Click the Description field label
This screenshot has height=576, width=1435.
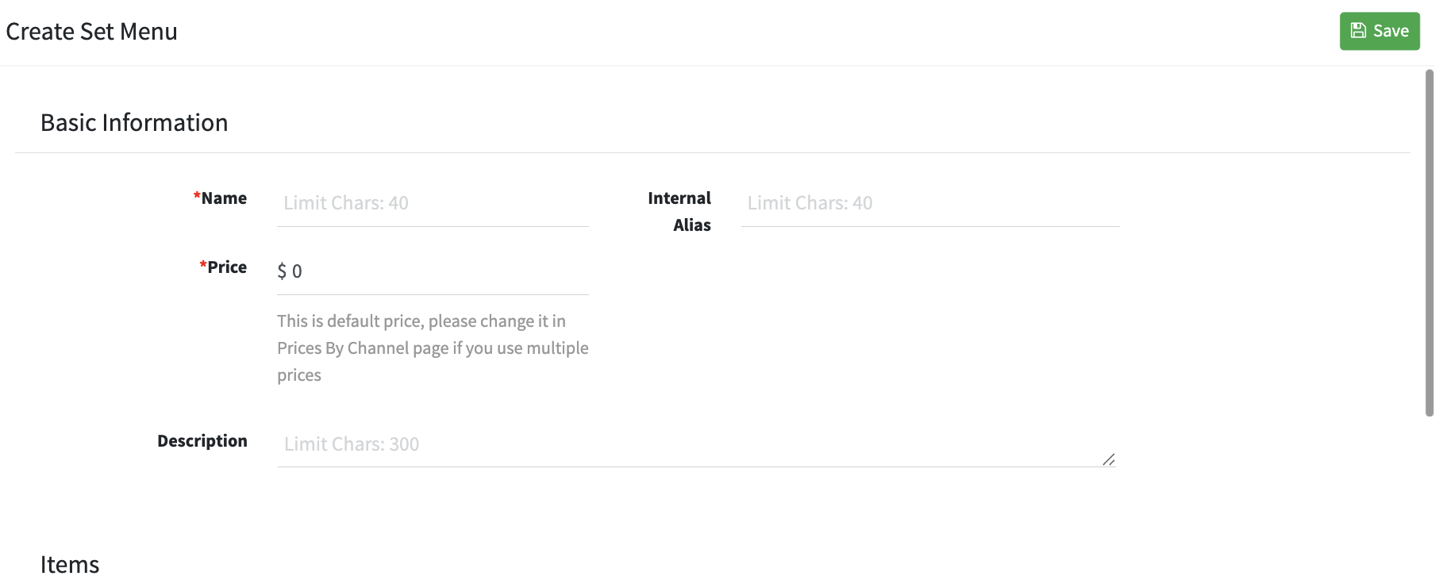[x=202, y=441]
